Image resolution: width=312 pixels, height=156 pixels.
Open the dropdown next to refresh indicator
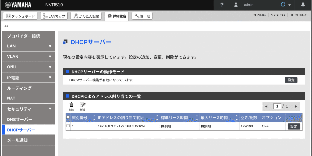[289, 5]
